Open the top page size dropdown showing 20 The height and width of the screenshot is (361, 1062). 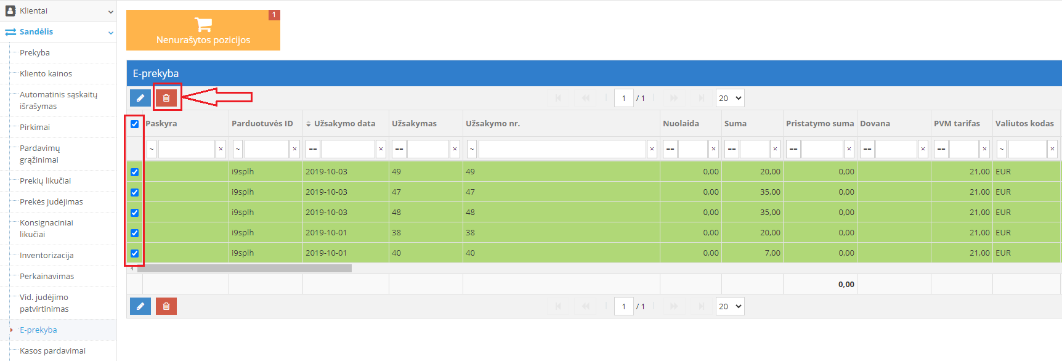pyautogui.click(x=730, y=98)
